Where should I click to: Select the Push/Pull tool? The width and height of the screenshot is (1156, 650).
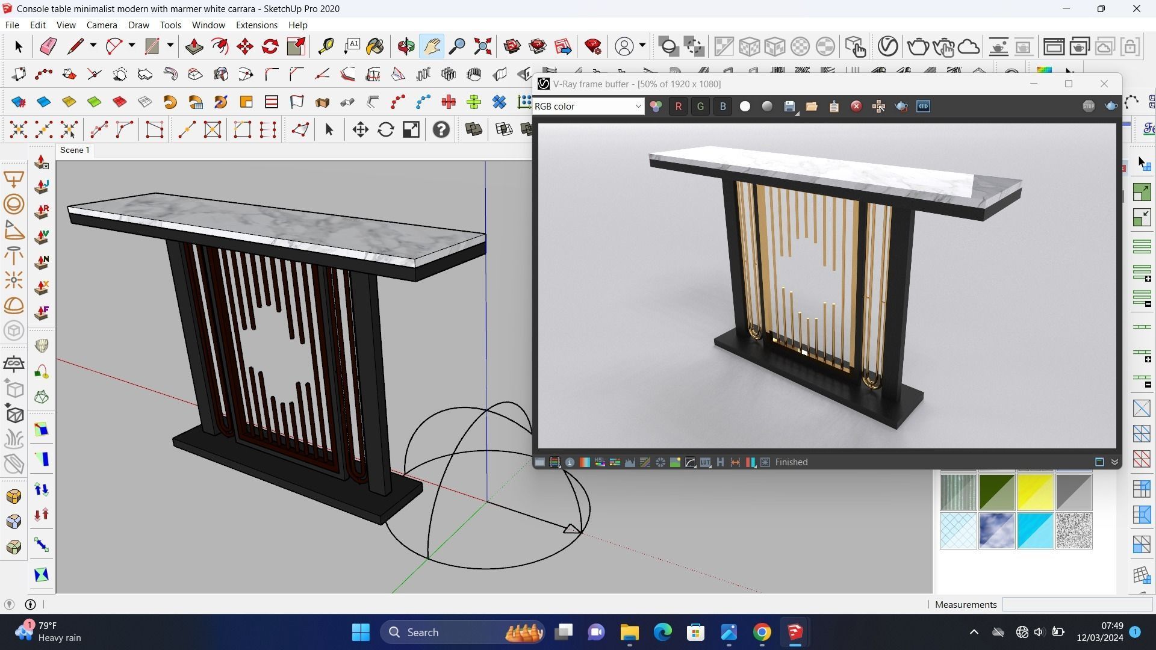click(194, 46)
